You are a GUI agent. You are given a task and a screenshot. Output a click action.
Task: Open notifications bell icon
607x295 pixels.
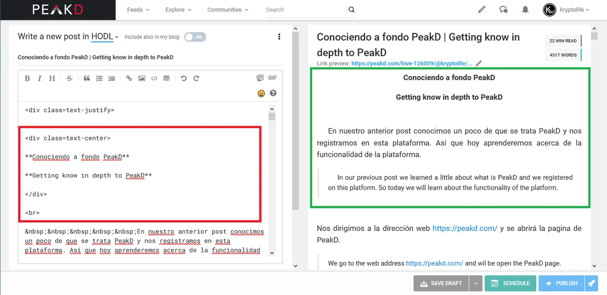point(525,9)
